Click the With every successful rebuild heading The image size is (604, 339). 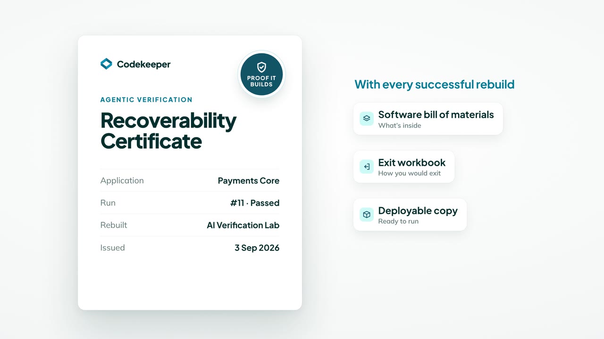point(435,85)
